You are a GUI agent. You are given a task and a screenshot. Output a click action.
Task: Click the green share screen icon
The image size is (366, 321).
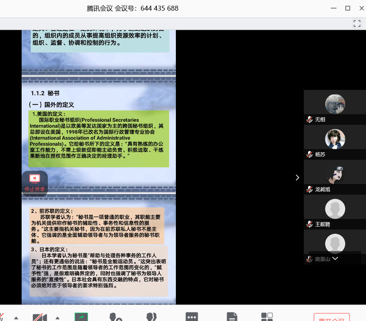pyautogui.click(x=81, y=316)
